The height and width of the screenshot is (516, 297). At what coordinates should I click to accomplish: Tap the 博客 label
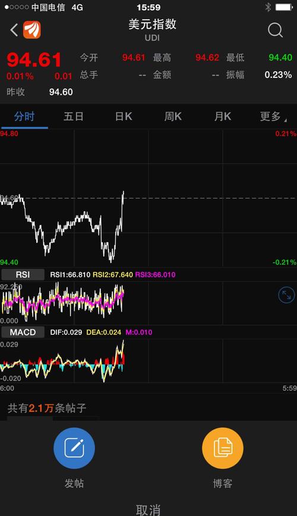coord(223,483)
